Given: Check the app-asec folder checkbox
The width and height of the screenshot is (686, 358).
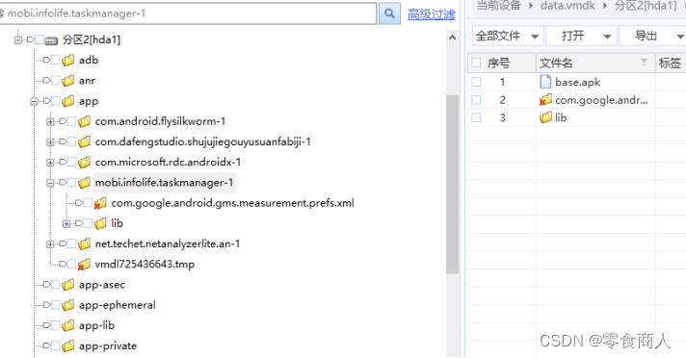Looking at the screenshot, I should point(56,285).
